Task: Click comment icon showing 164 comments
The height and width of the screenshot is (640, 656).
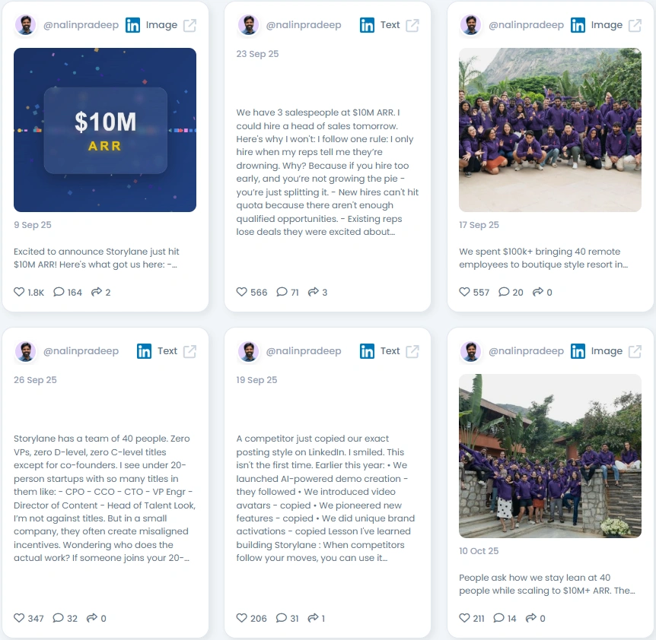Action: coord(59,292)
